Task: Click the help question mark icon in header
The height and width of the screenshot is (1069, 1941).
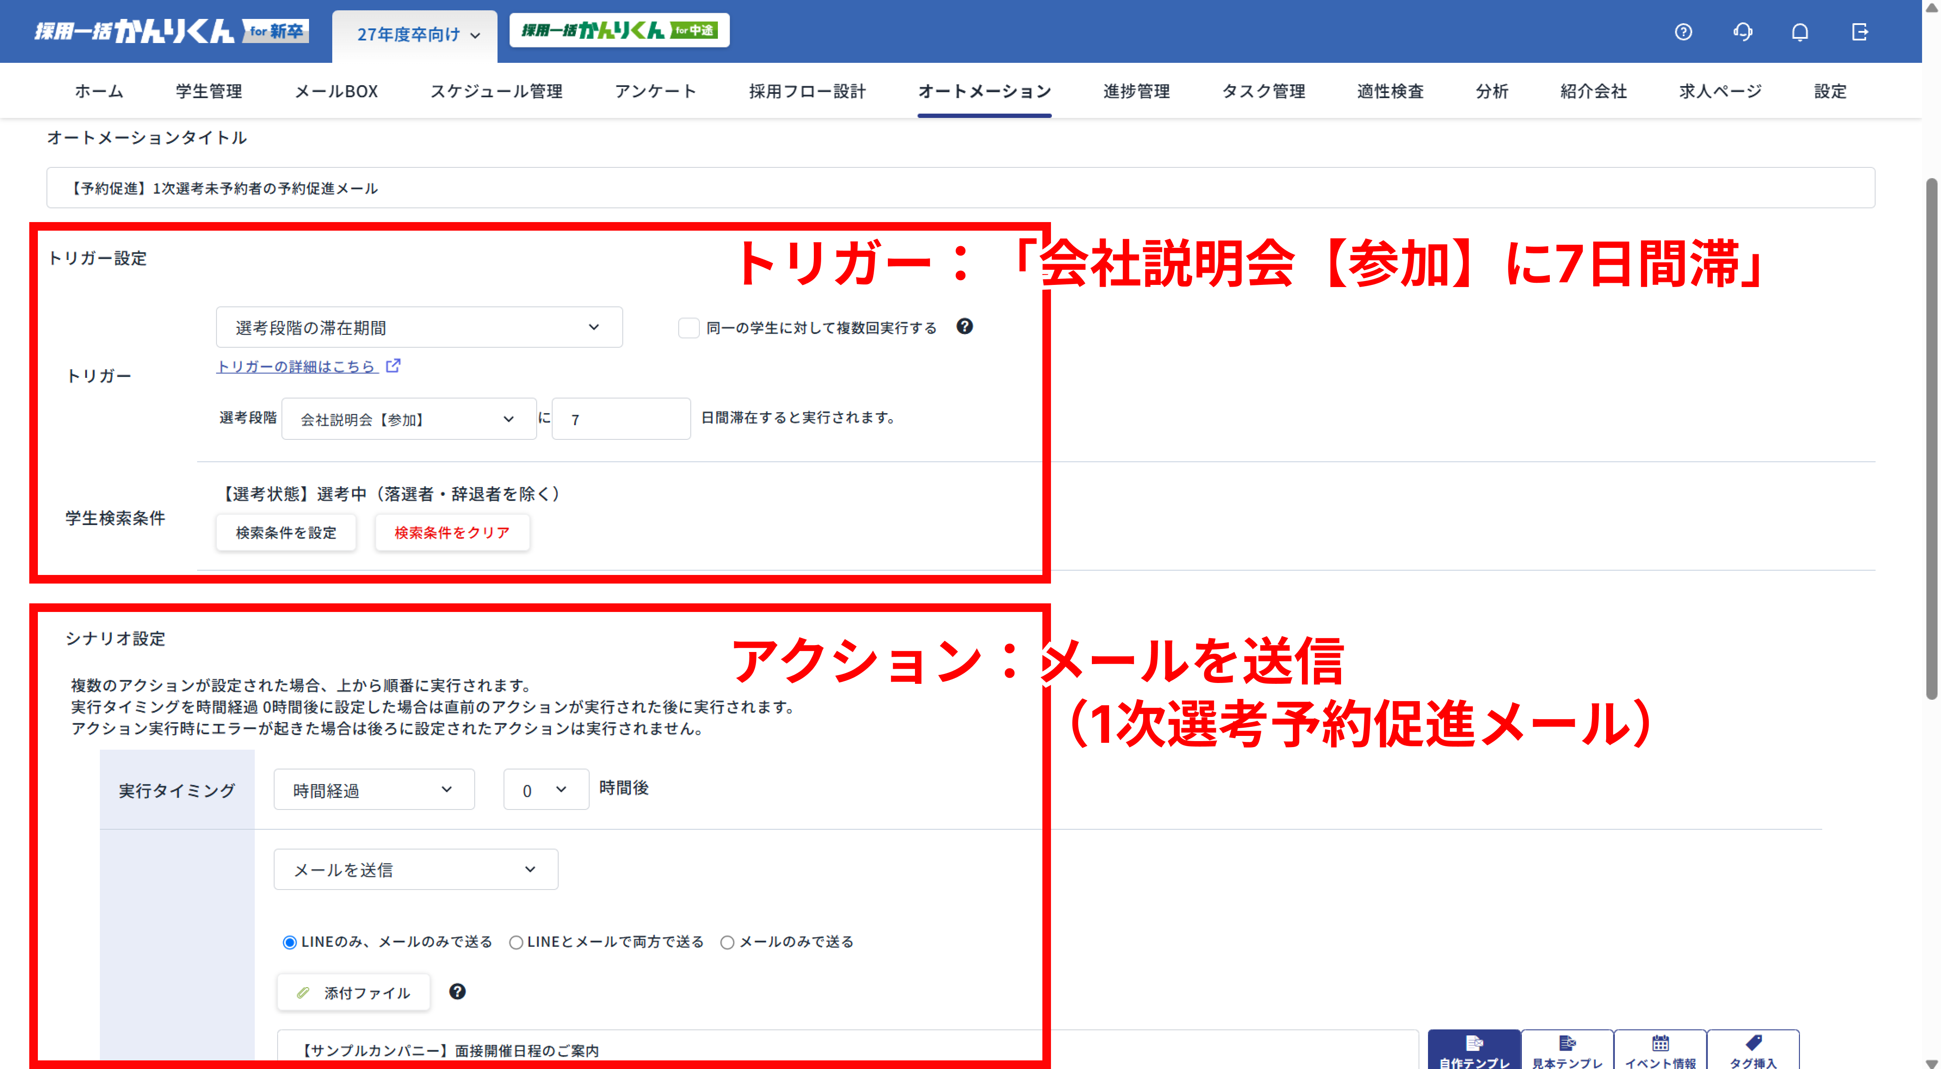Action: (1682, 32)
